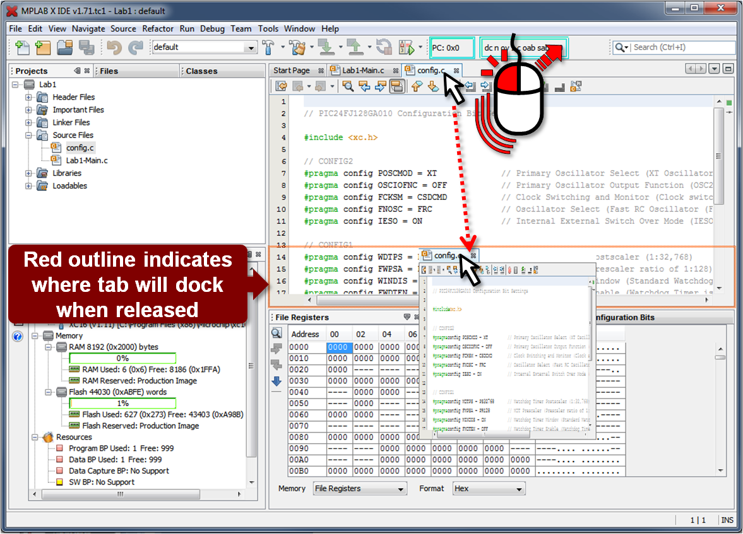Select Lab1-Main.c in Source Files tree

pos(86,160)
